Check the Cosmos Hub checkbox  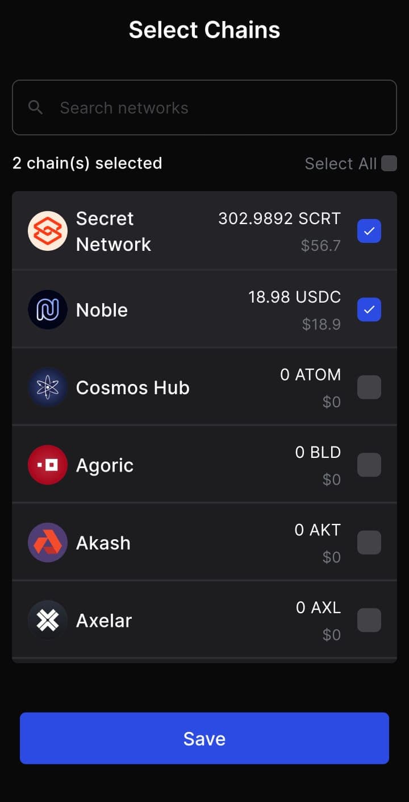(369, 387)
